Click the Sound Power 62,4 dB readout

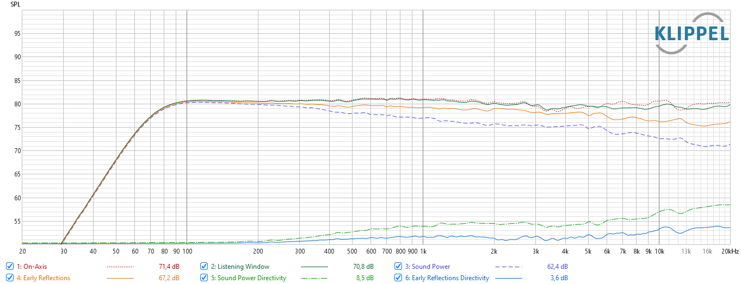click(557, 267)
